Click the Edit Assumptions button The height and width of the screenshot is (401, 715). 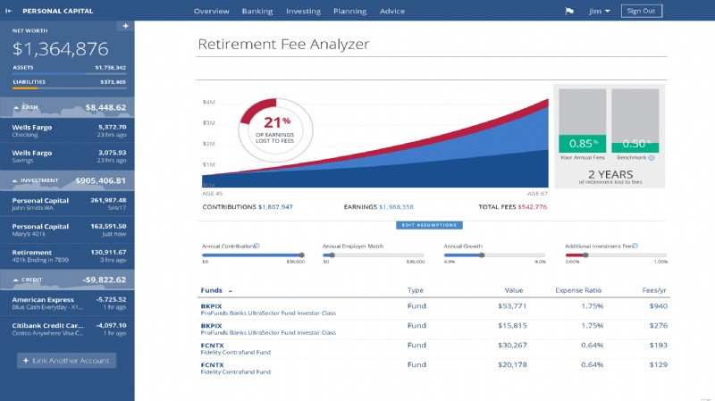click(429, 225)
